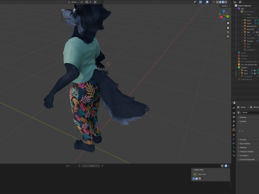The width and height of the screenshot is (259, 194).
Task: Open the viewport Options dropdown
Action: (226, 6)
